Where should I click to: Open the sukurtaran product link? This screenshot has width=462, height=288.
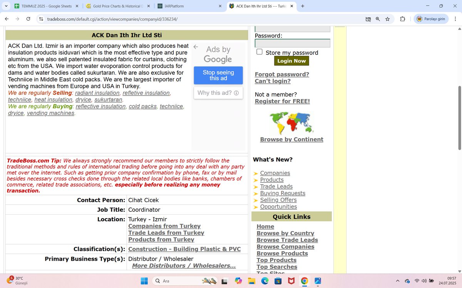(x=109, y=100)
